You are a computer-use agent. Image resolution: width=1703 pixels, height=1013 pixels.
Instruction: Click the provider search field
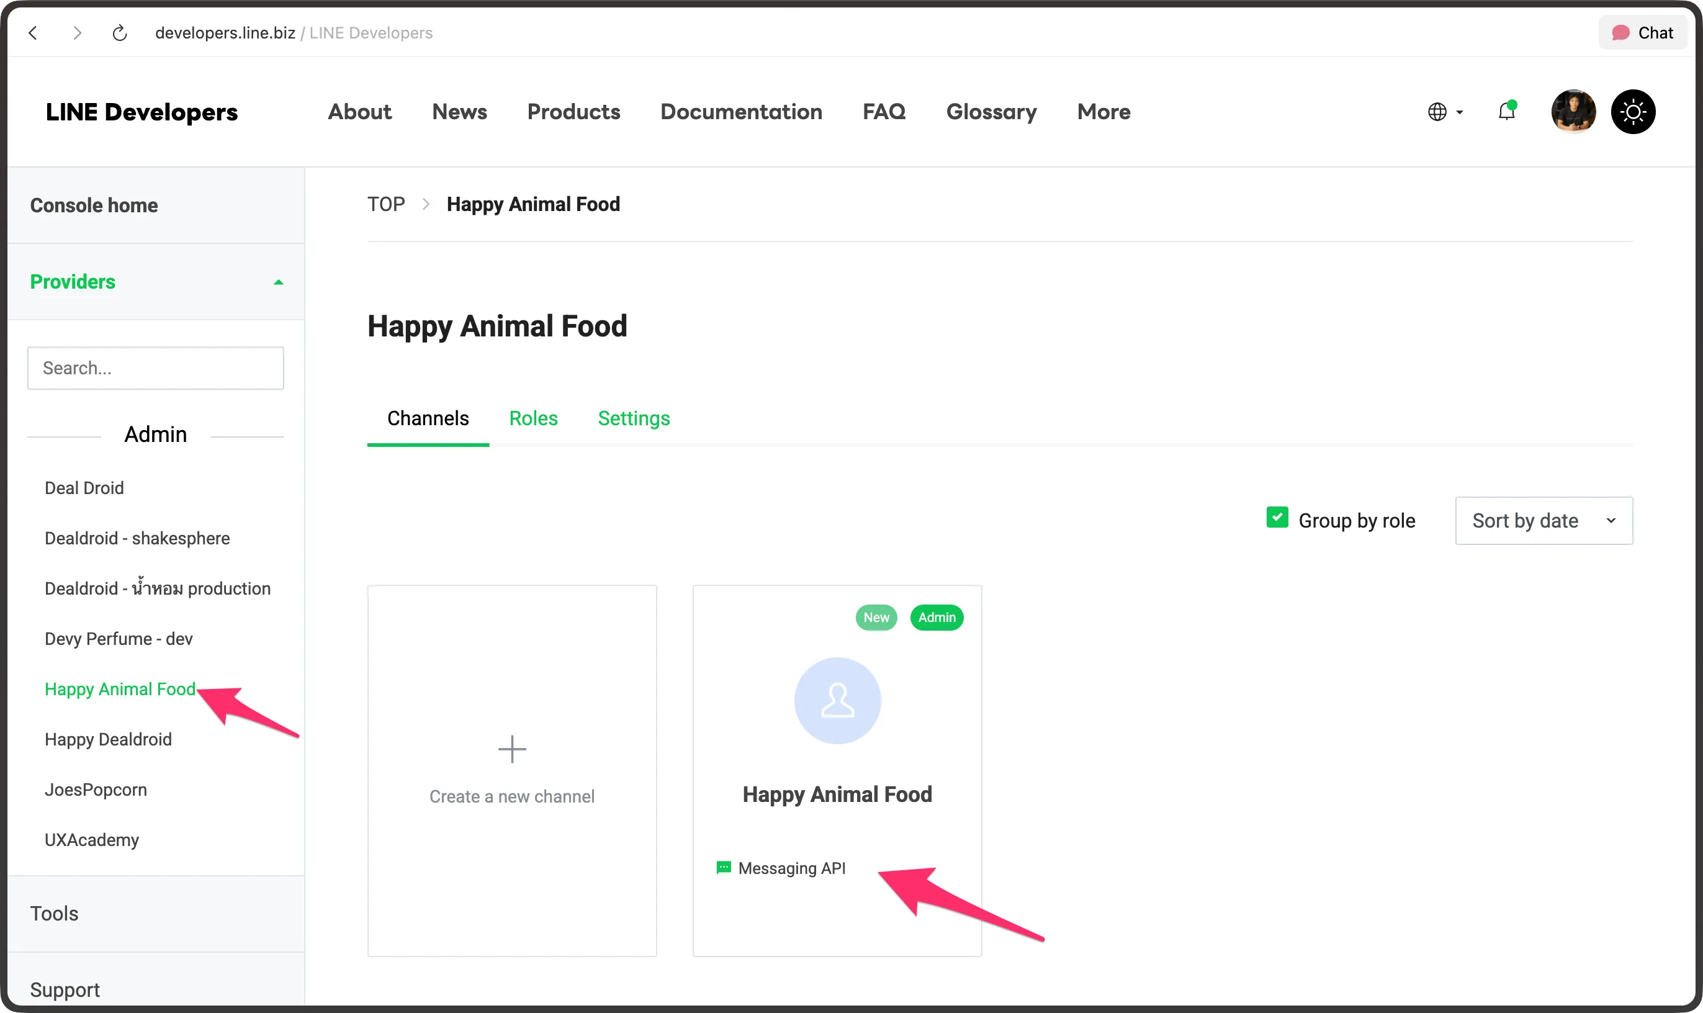(x=155, y=367)
